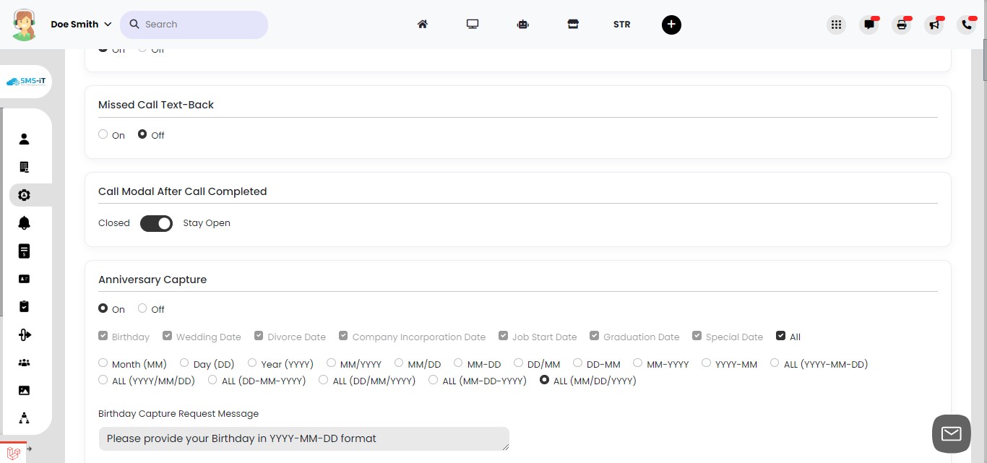Select the YYYY-MM date format option
The image size is (987, 463).
point(706,362)
